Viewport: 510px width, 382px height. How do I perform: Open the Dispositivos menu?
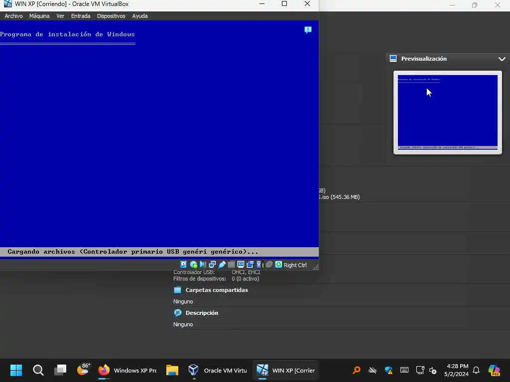[x=111, y=16]
